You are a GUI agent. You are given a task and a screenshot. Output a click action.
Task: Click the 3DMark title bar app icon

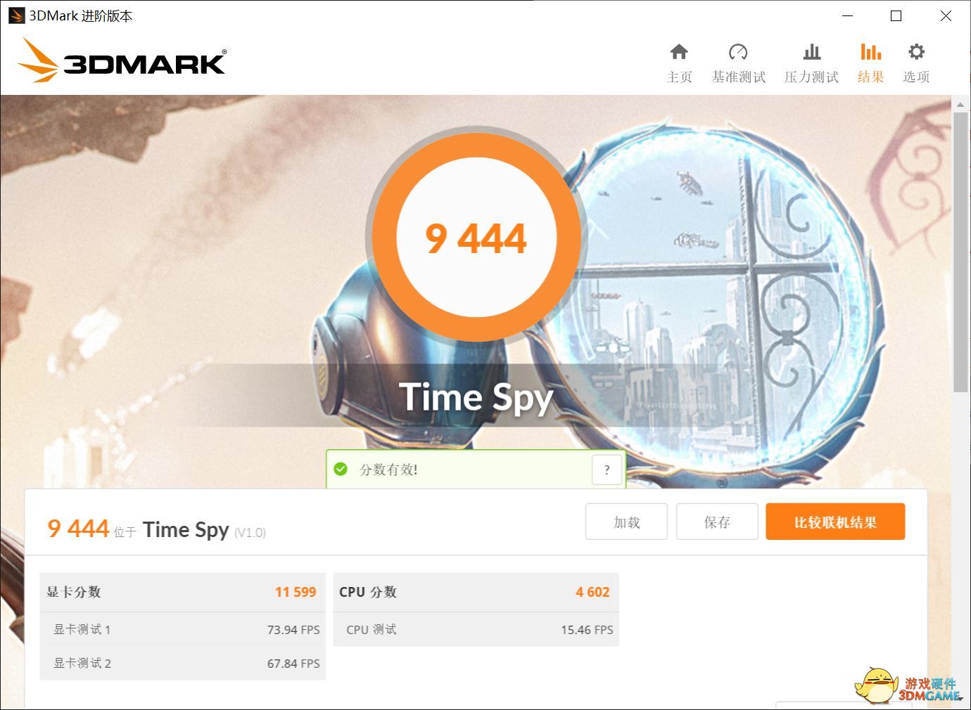pyautogui.click(x=15, y=15)
